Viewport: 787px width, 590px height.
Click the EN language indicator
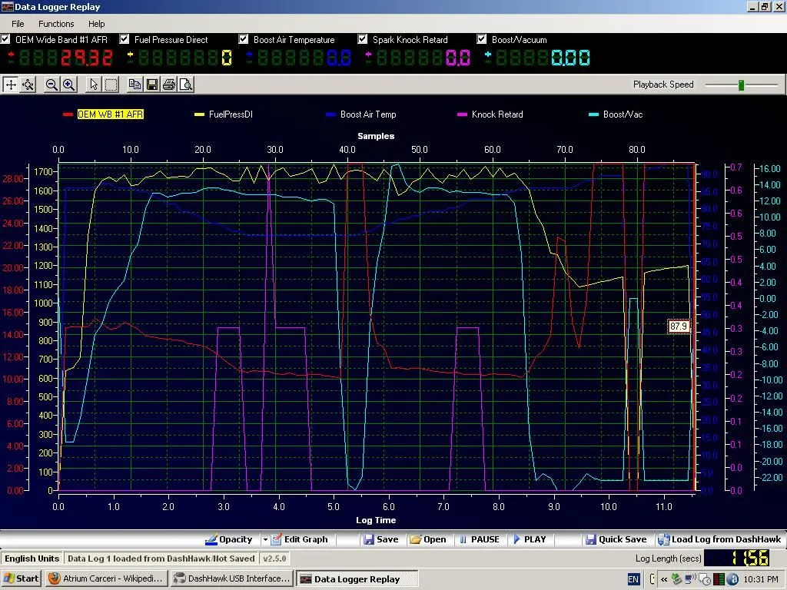[633, 579]
